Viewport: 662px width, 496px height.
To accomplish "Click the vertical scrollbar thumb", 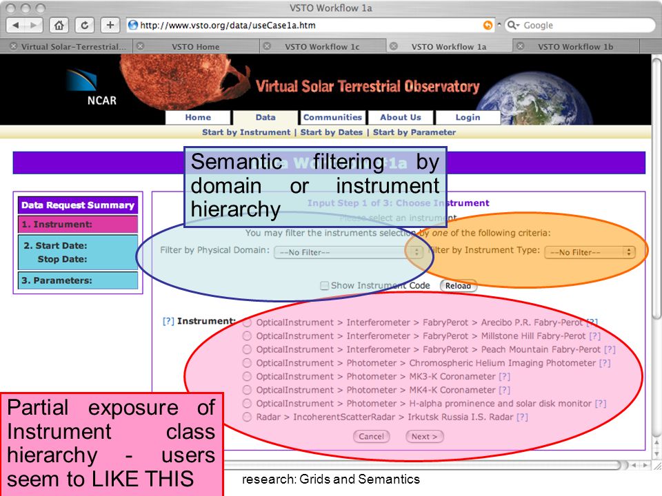I will 656,187.
